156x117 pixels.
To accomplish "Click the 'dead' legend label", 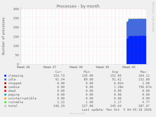I will (x=12, y=91).
